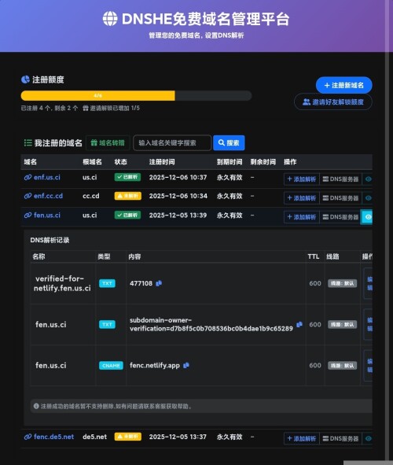Image resolution: width=393 pixels, height=465 pixels.
Task: Click the 根域名 column header
Action: (x=92, y=162)
